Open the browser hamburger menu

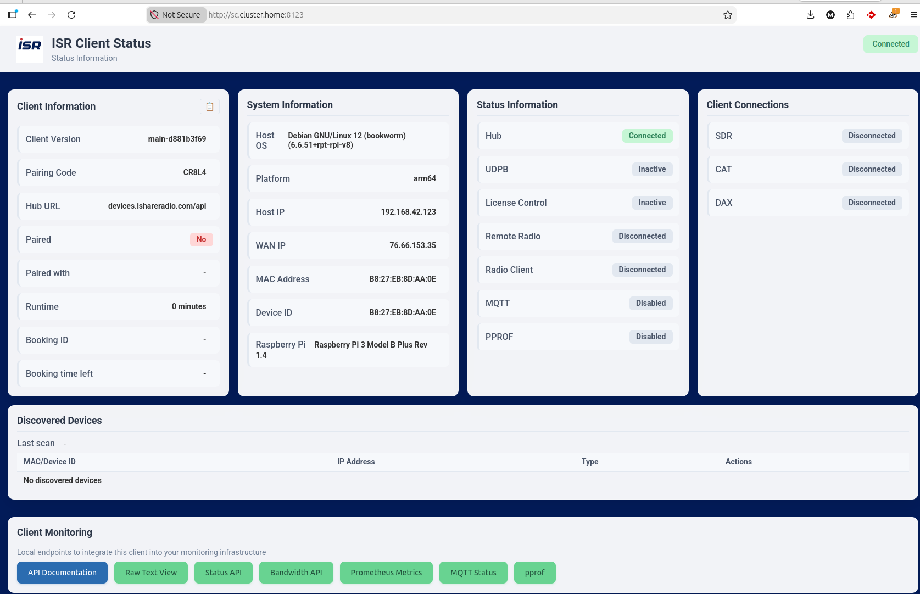coord(913,15)
